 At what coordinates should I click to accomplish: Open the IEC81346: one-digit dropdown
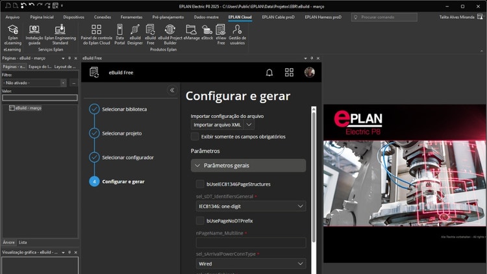[x=251, y=206]
